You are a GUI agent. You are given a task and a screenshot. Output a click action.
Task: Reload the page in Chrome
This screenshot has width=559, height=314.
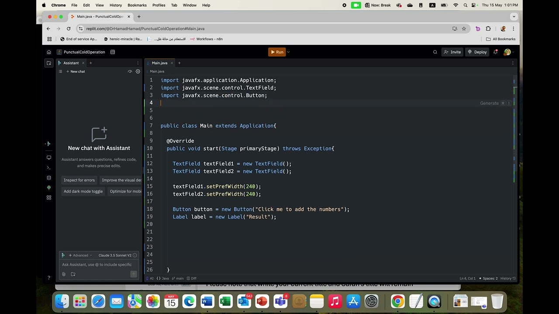point(69,29)
